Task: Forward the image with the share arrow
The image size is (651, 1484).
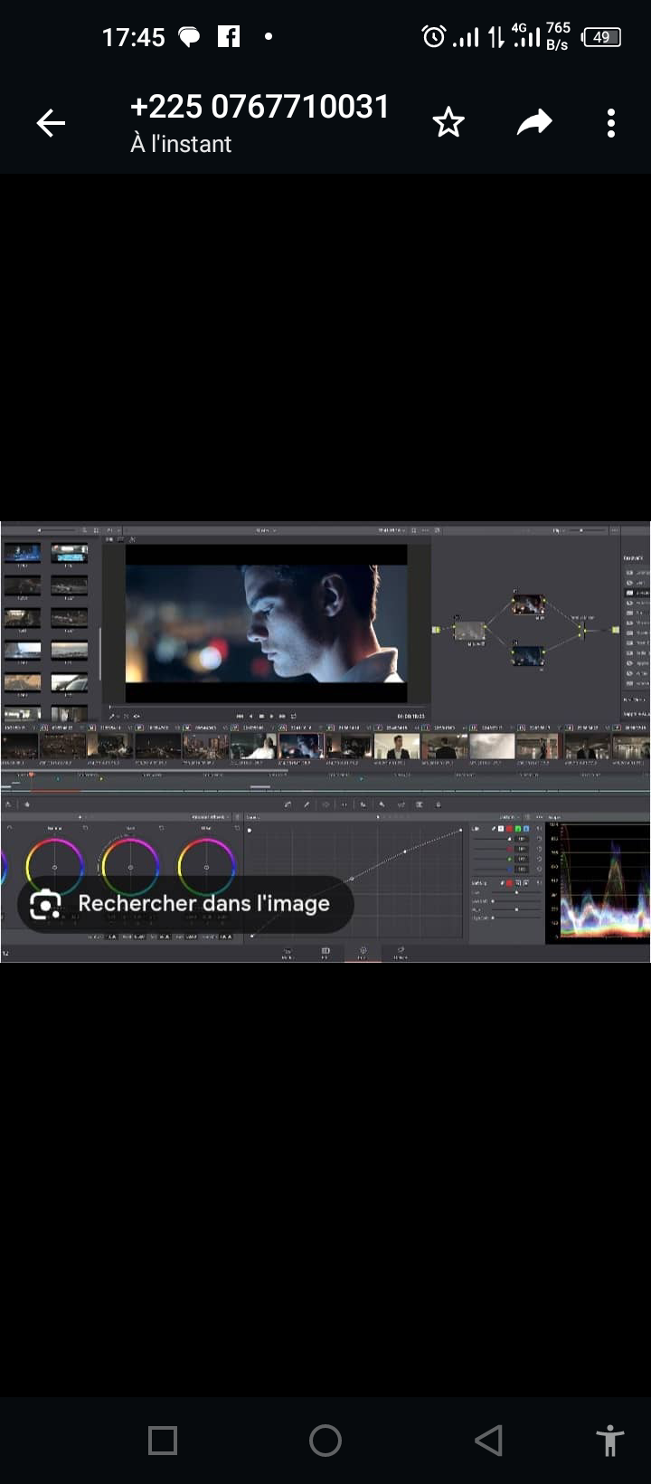Action: coord(533,123)
